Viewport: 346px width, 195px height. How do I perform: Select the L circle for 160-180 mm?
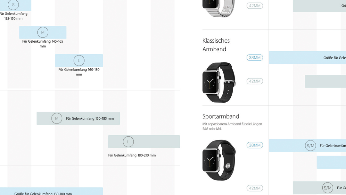click(x=79, y=61)
